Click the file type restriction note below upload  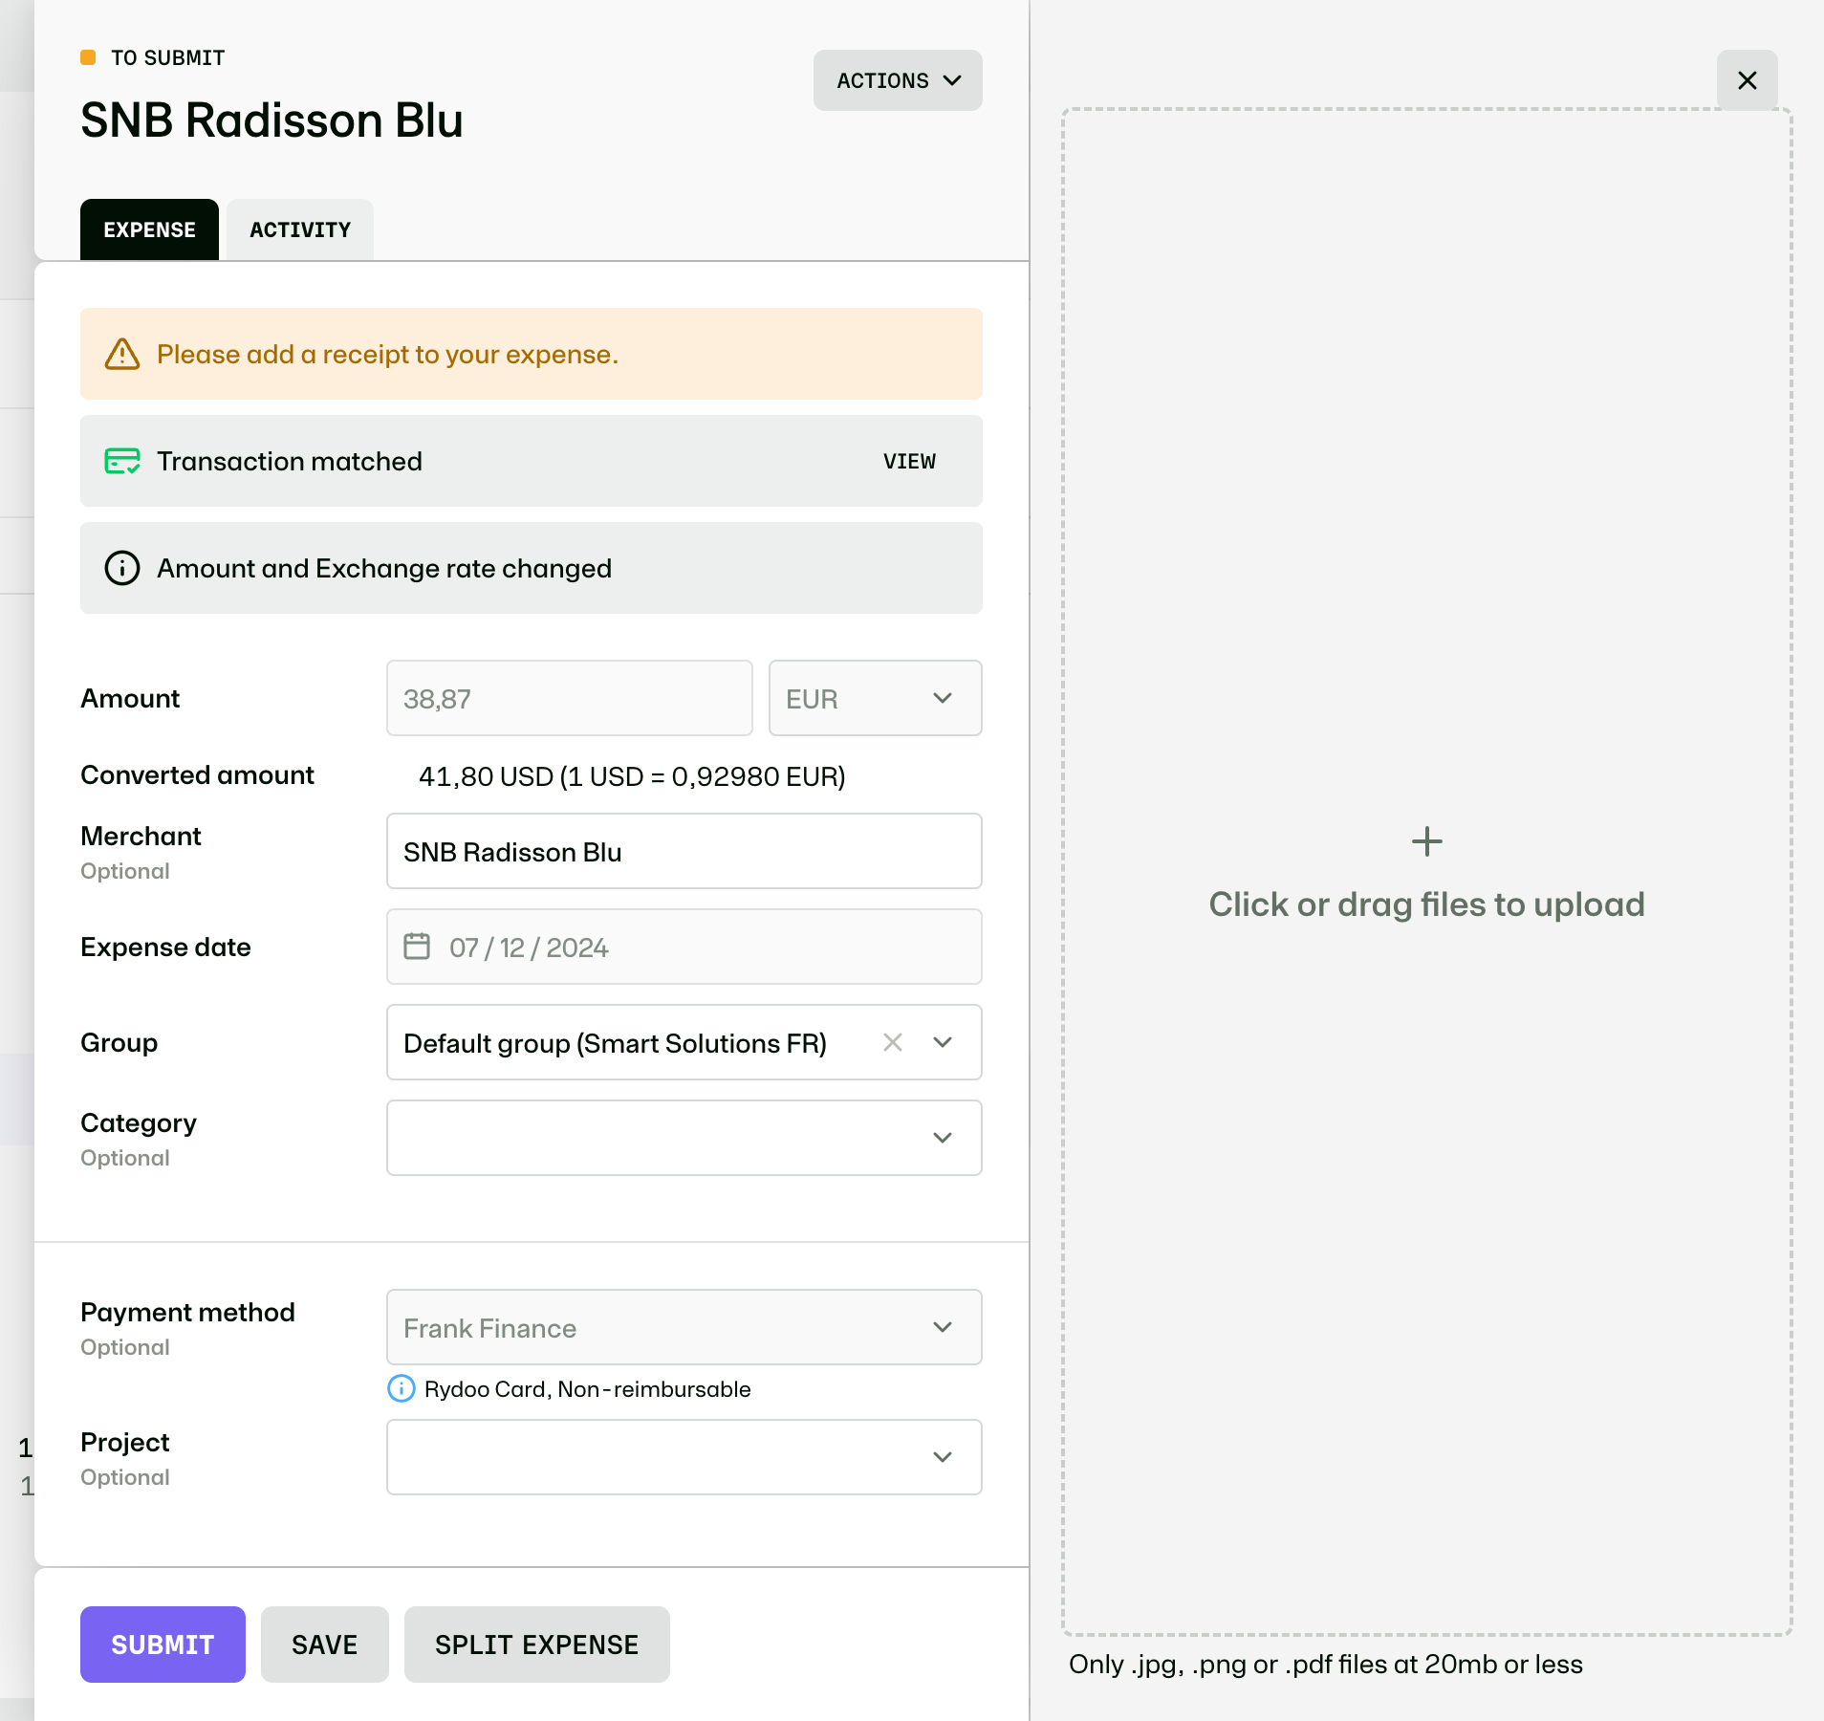(x=1326, y=1665)
